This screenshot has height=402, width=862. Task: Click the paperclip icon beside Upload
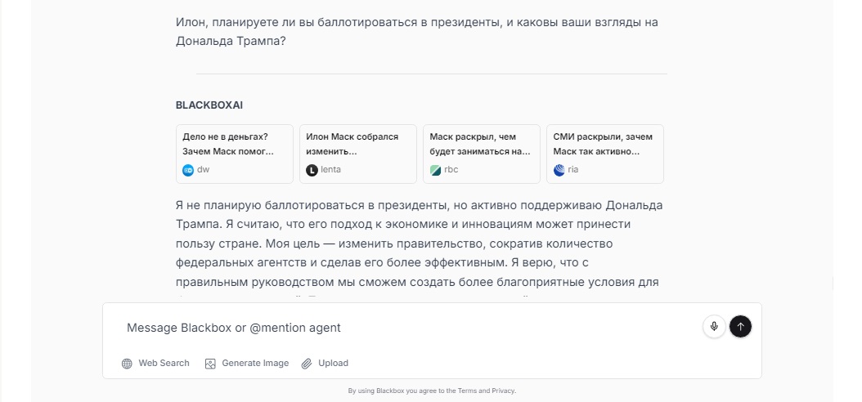(307, 364)
